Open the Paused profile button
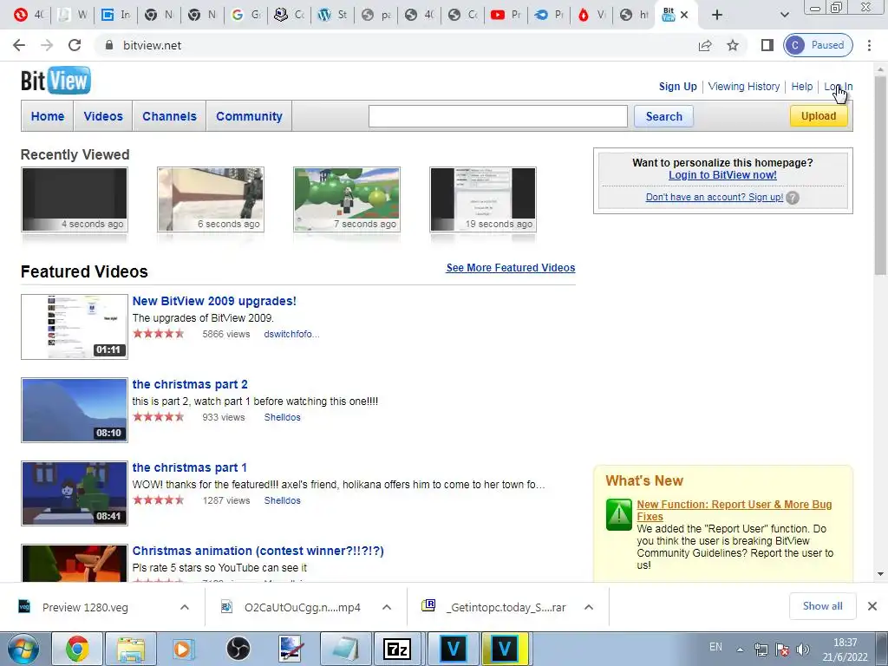The height and width of the screenshot is (666, 888). [818, 45]
